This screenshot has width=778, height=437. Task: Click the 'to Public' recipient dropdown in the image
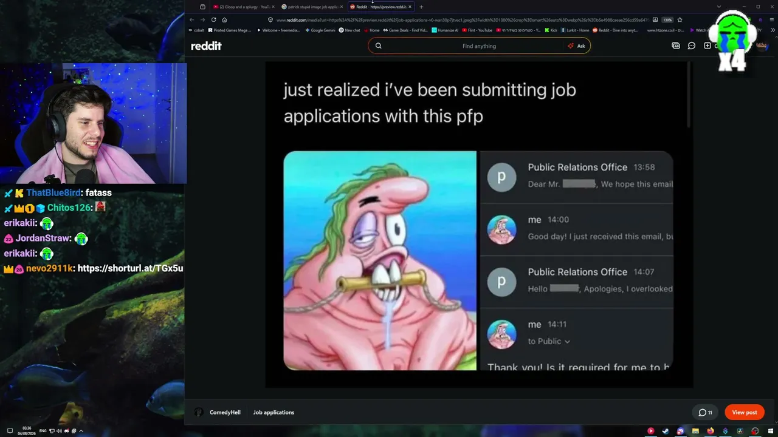point(549,341)
